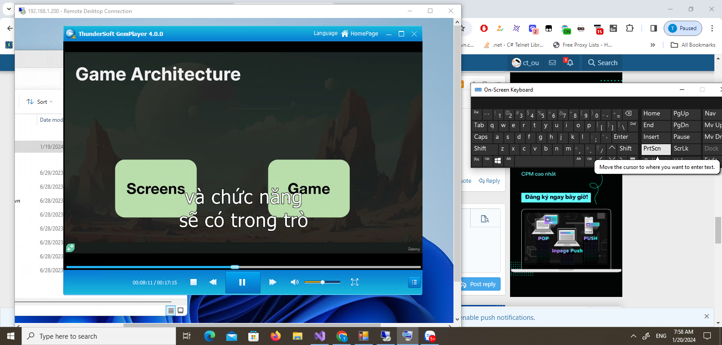
Task: Click the Tab key on On-Screen Keyboard
Action: tap(480, 125)
